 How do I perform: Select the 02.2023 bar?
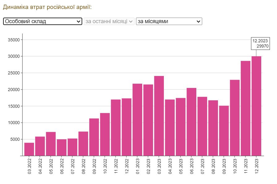(148, 120)
